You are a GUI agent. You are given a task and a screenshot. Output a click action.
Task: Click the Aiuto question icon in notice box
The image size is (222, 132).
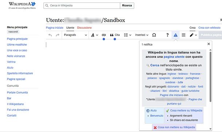[148, 111]
